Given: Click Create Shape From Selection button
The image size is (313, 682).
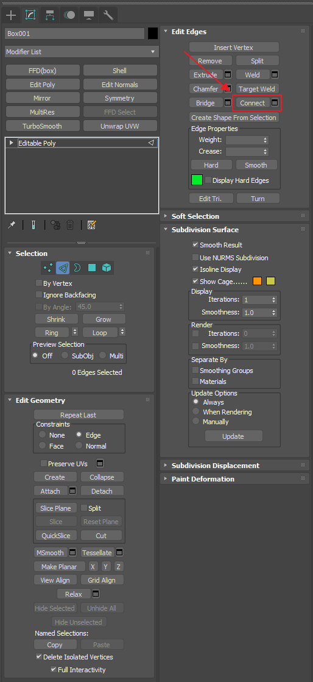Looking at the screenshot, I should click(x=234, y=118).
